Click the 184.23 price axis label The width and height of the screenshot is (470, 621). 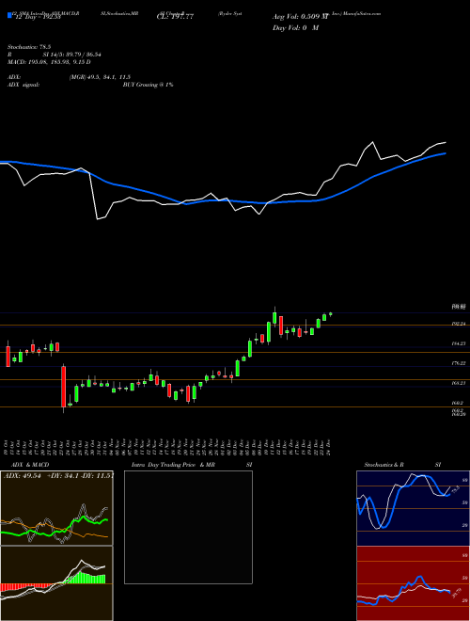point(459,343)
